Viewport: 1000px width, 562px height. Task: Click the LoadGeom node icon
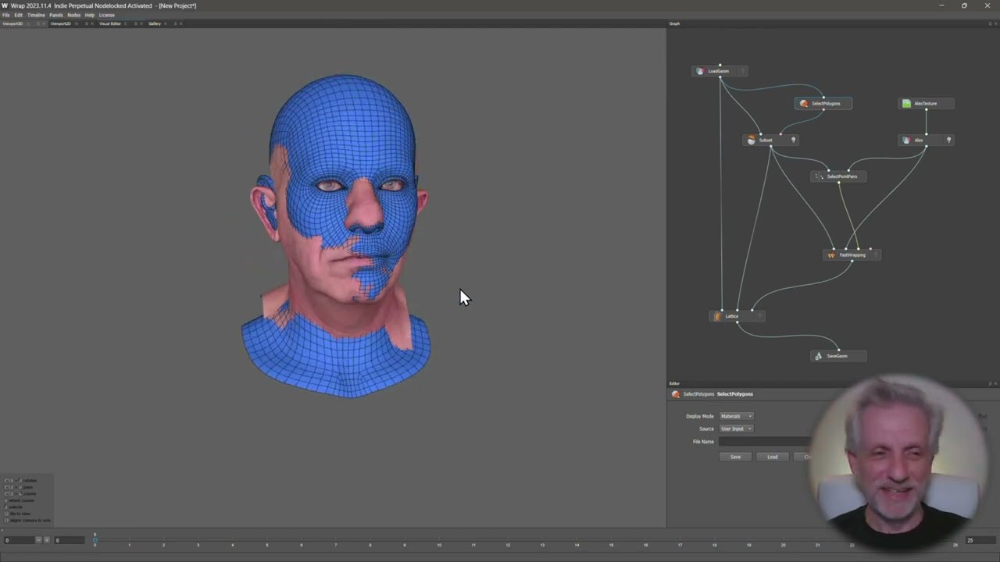[x=700, y=71]
